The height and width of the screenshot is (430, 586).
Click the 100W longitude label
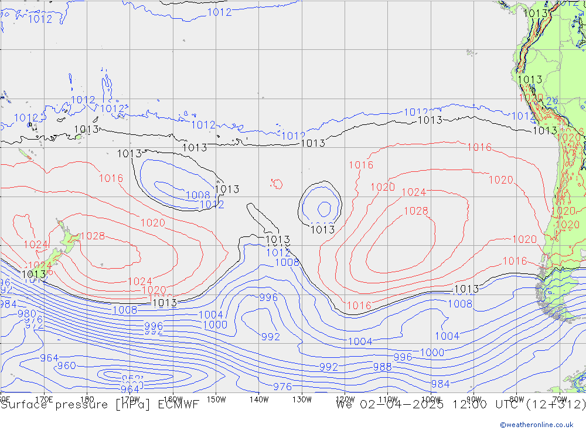click(431, 399)
